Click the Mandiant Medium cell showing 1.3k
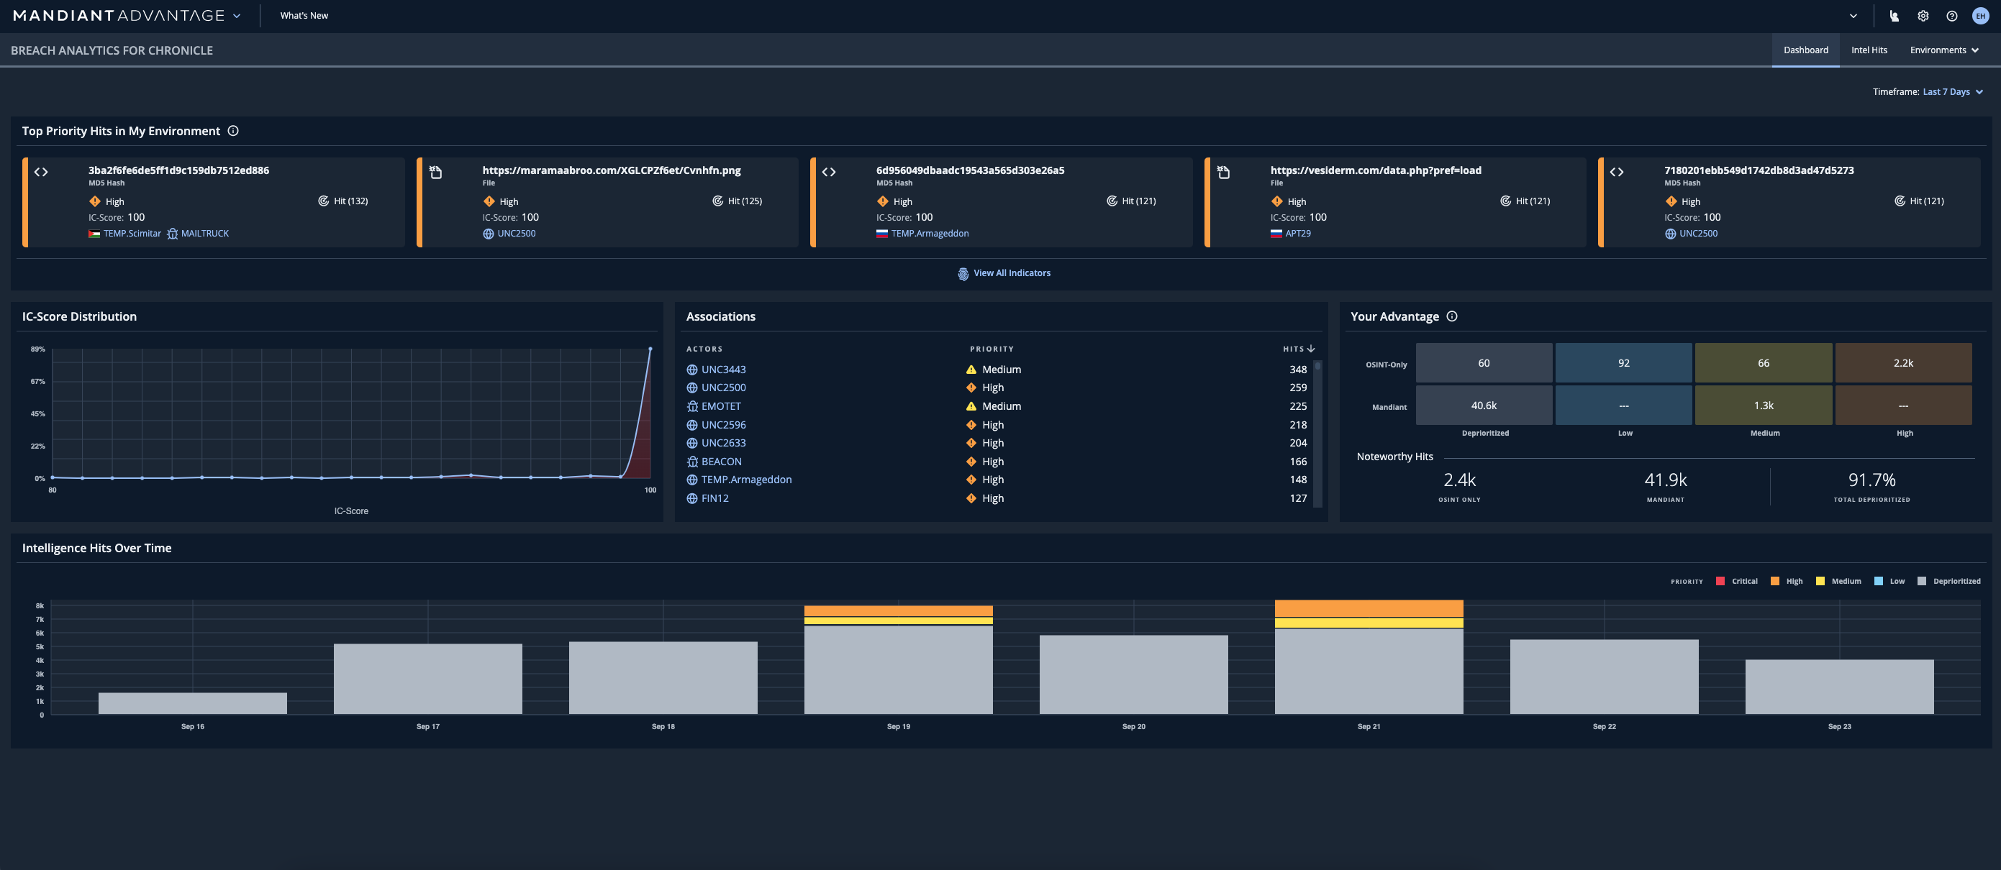 pyautogui.click(x=1764, y=405)
